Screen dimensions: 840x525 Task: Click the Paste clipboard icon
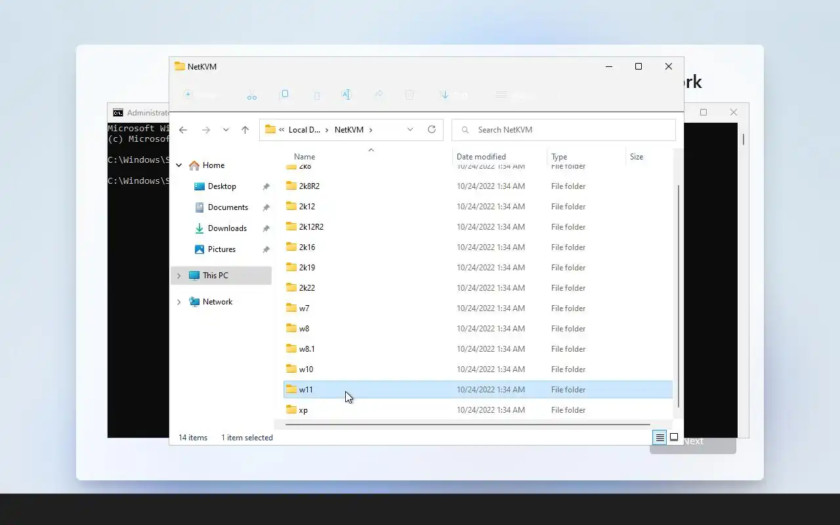pos(316,95)
